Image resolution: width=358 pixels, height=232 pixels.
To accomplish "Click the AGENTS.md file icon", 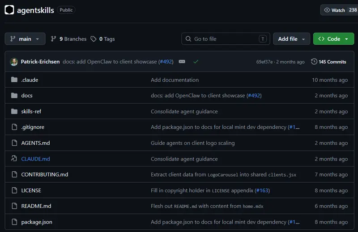I will (14, 143).
